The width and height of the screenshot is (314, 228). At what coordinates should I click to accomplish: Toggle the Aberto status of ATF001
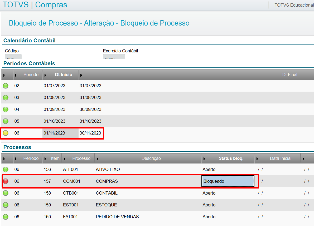tap(209, 169)
